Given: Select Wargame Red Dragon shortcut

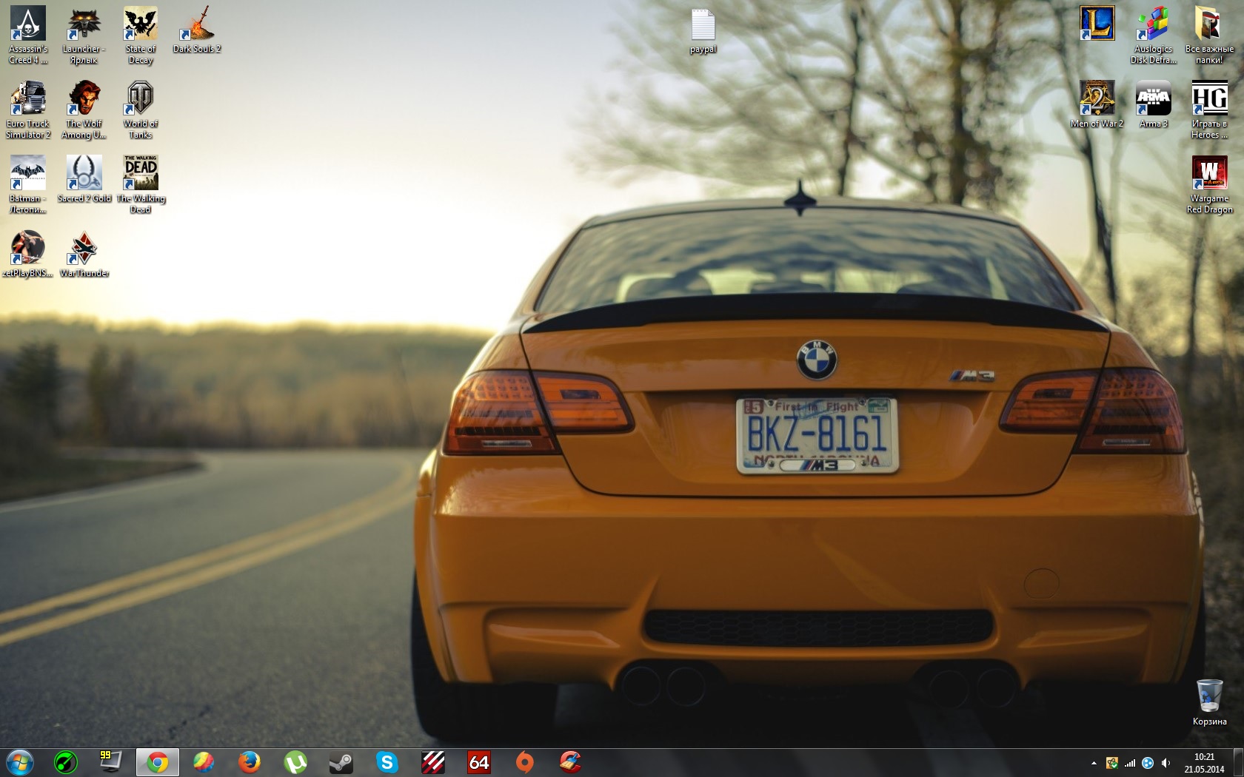Looking at the screenshot, I should pyautogui.click(x=1210, y=184).
